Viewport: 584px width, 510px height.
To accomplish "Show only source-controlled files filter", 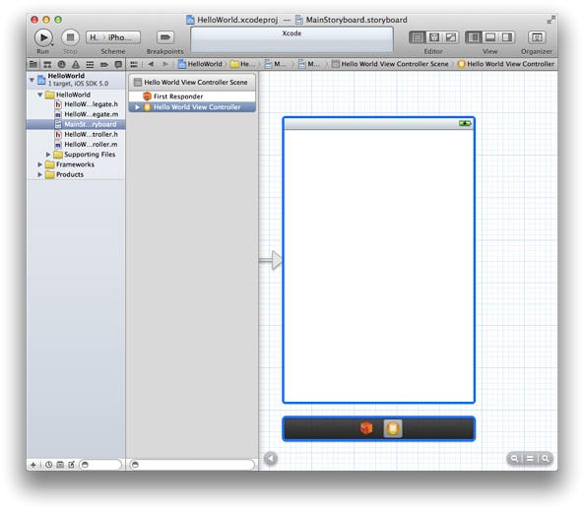I will (60, 465).
